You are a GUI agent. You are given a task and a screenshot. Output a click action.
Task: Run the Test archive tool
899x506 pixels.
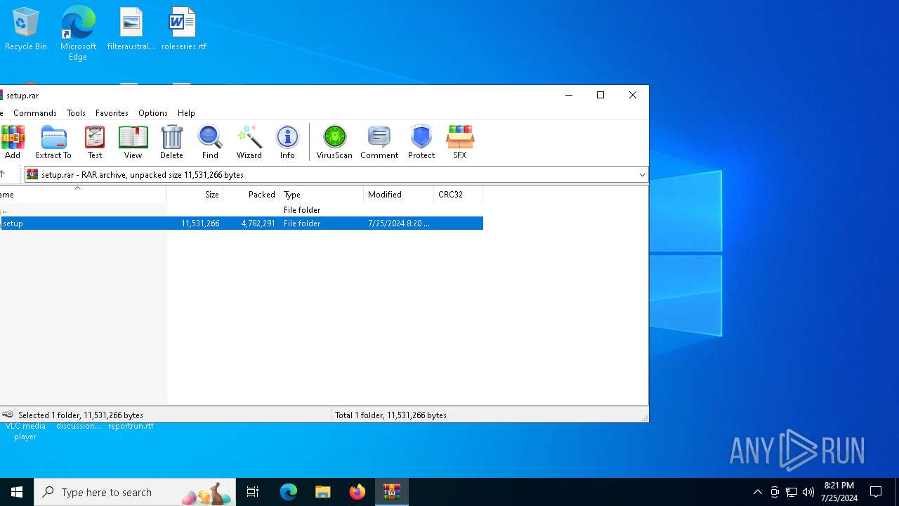pos(95,142)
